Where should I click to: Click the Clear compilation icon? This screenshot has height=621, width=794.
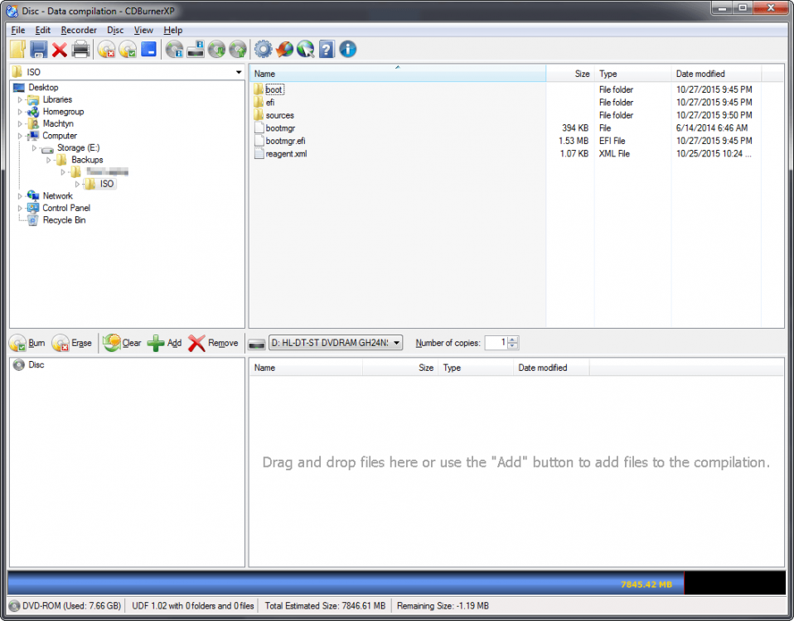click(112, 343)
